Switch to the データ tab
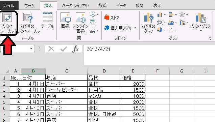This screenshot has width=215, height=122. click(x=121, y=6)
